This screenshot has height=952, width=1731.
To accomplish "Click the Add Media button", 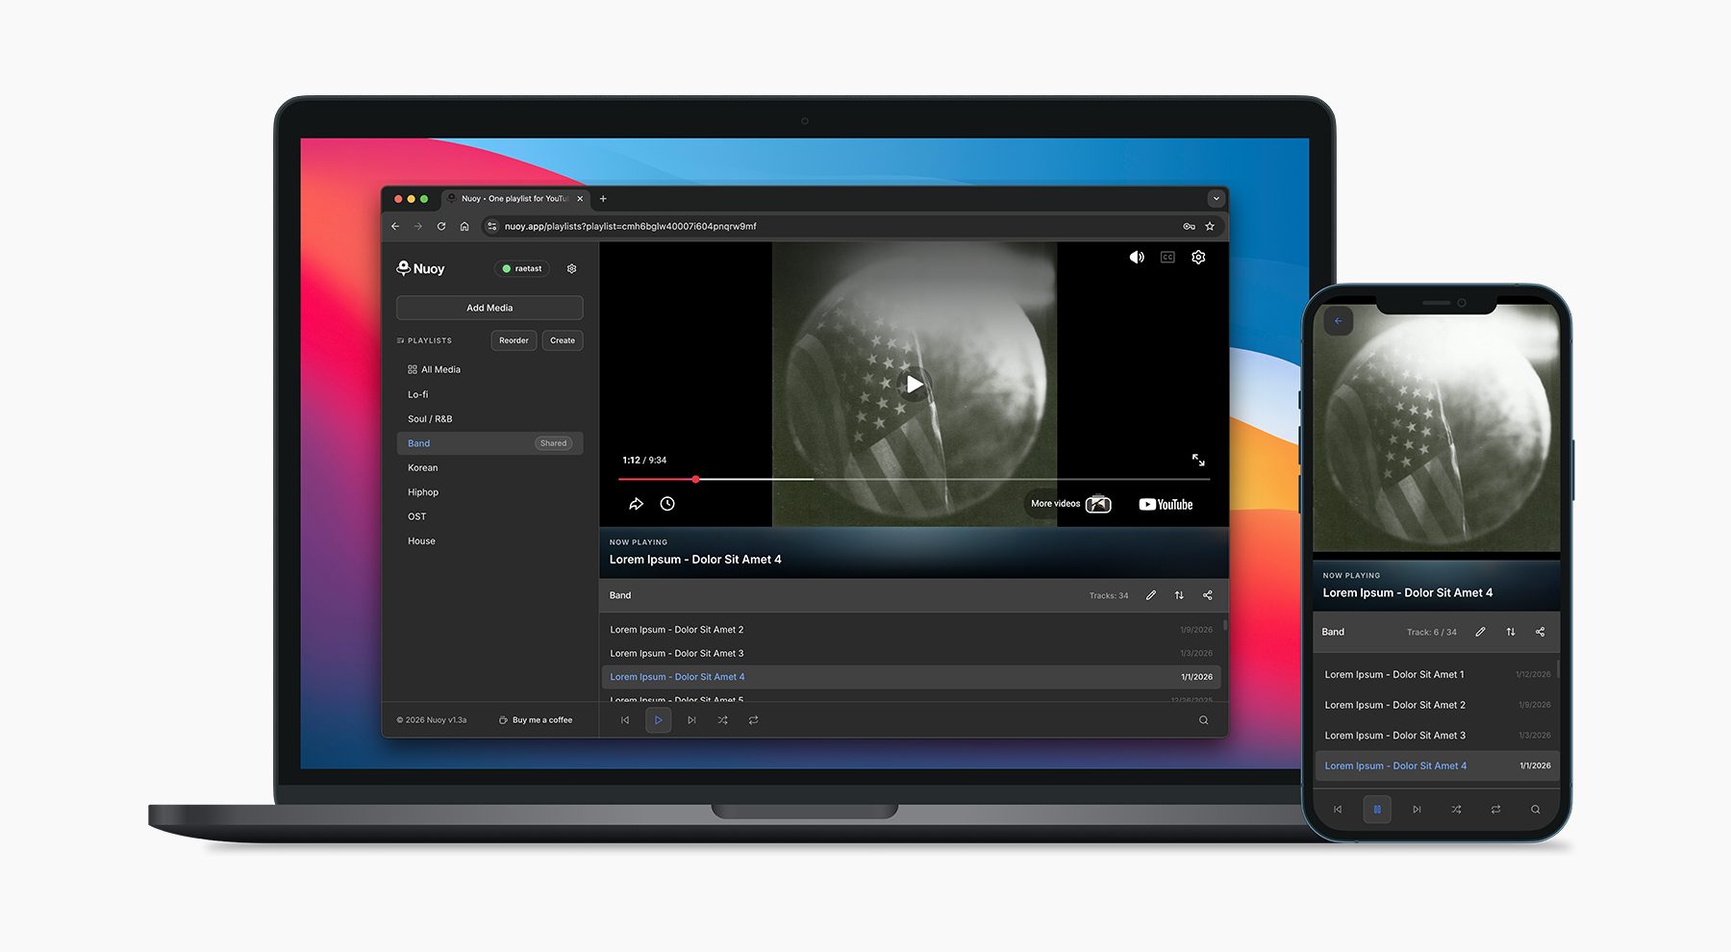I will tap(489, 307).
